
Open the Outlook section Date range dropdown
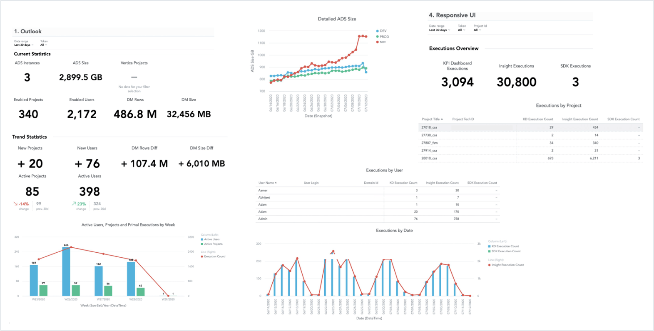(24, 45)
